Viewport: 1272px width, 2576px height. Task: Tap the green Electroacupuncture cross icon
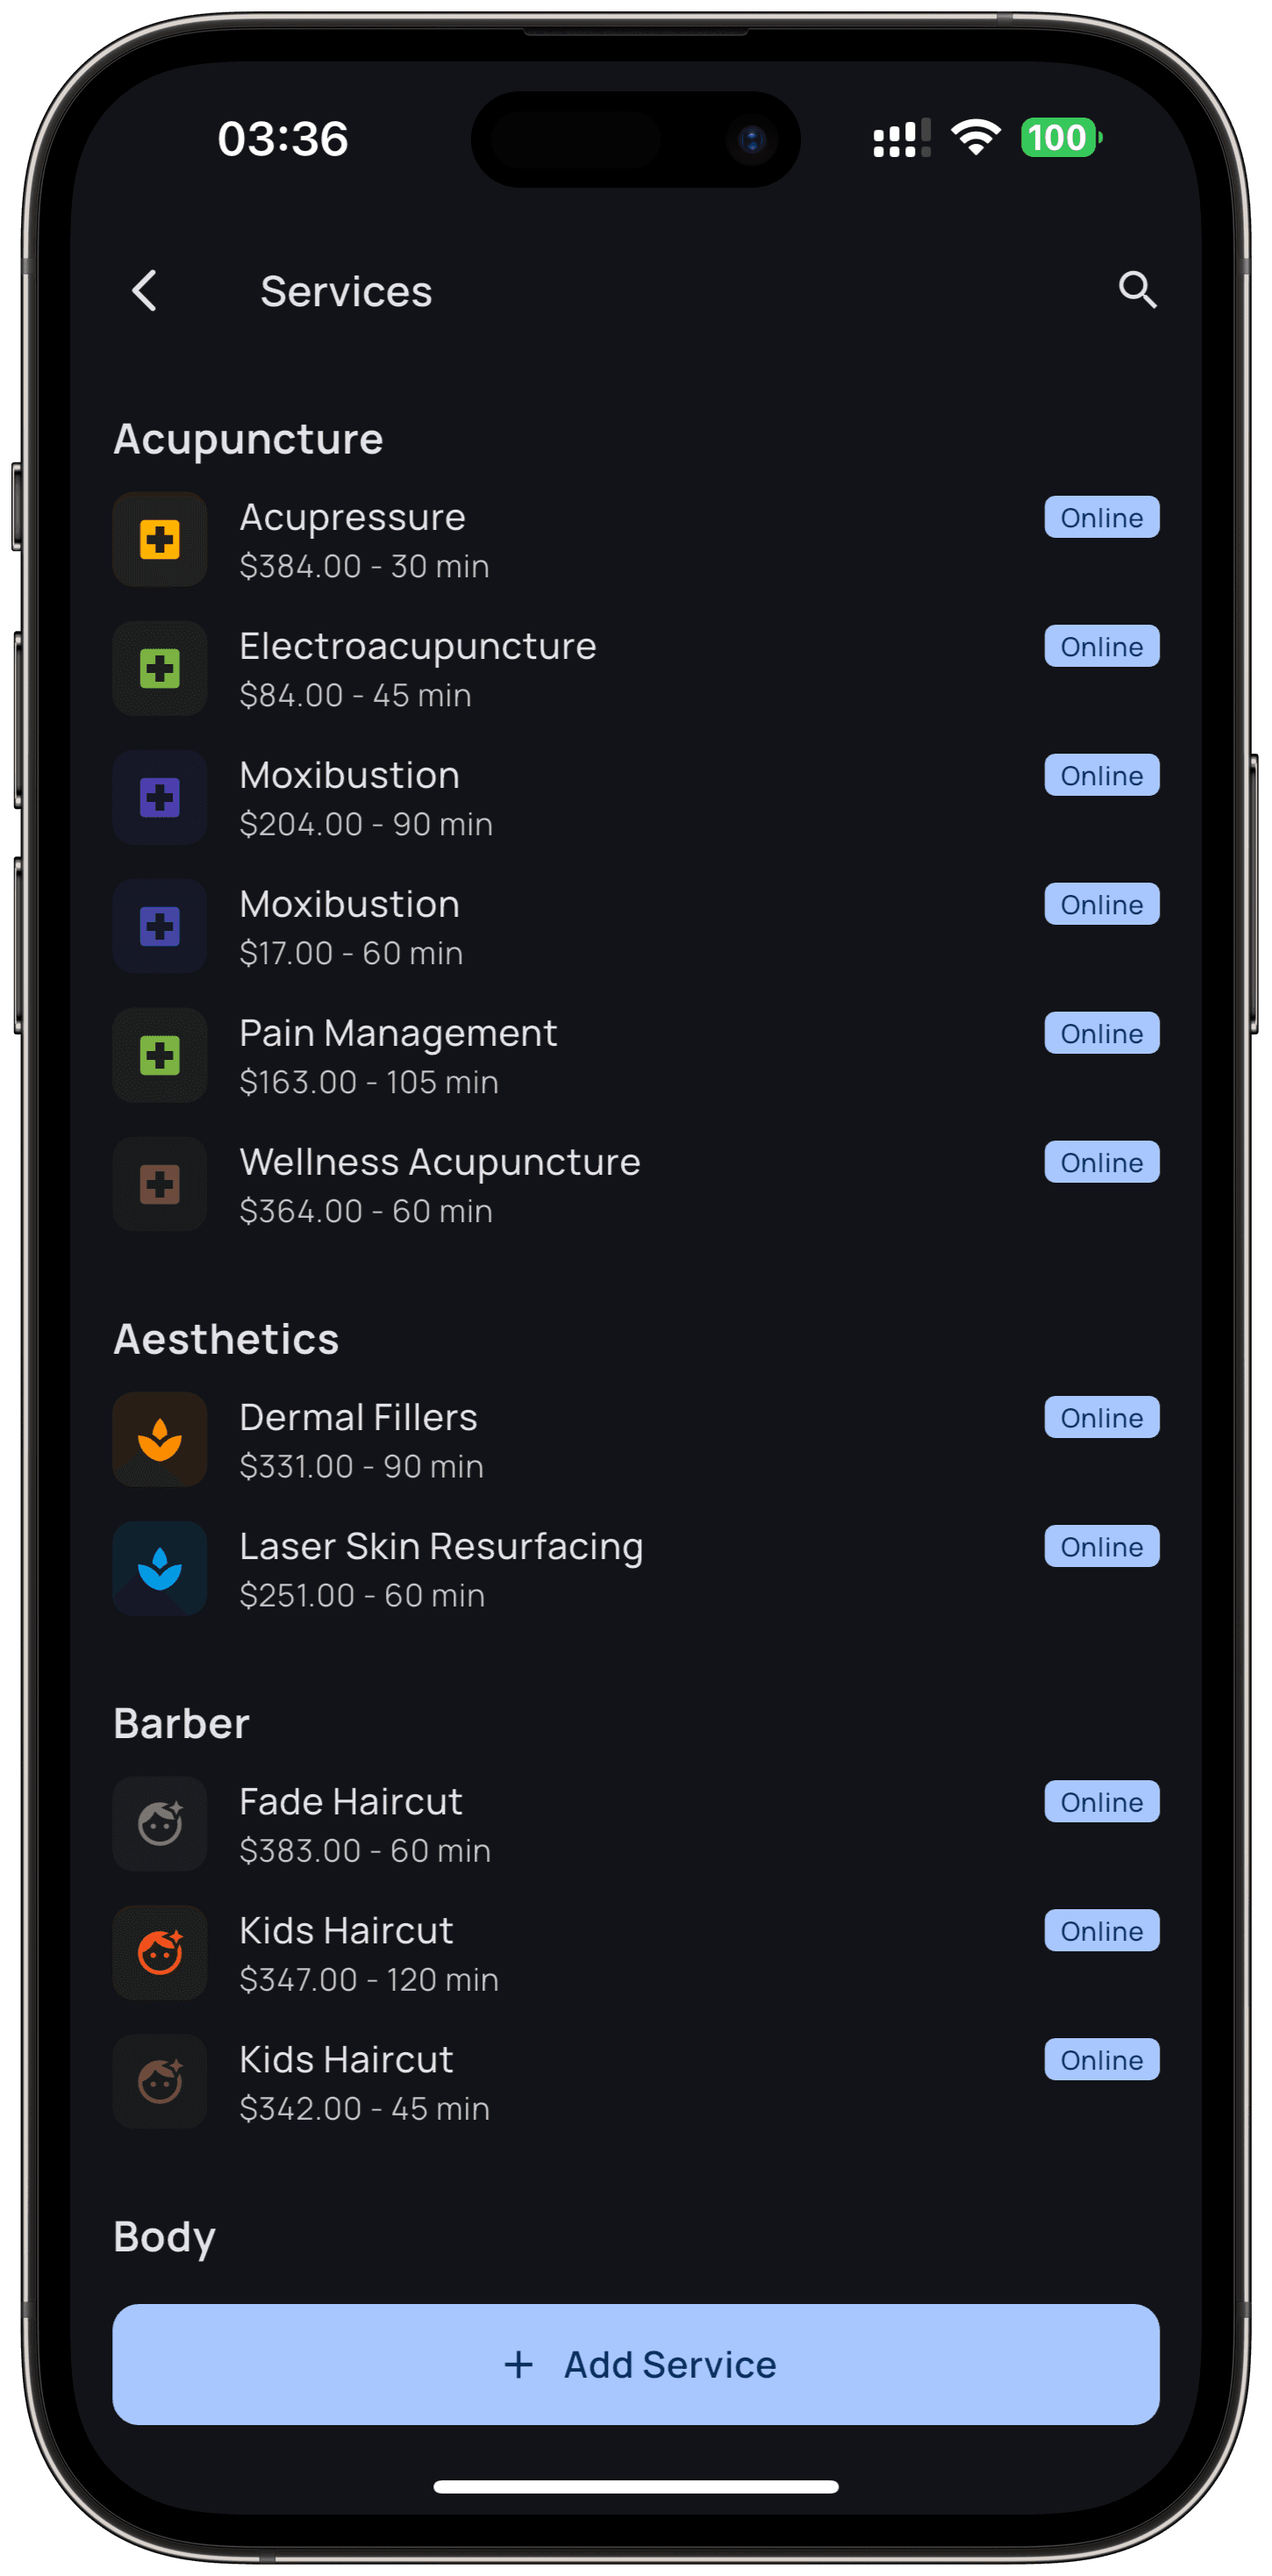pos(160,669)
